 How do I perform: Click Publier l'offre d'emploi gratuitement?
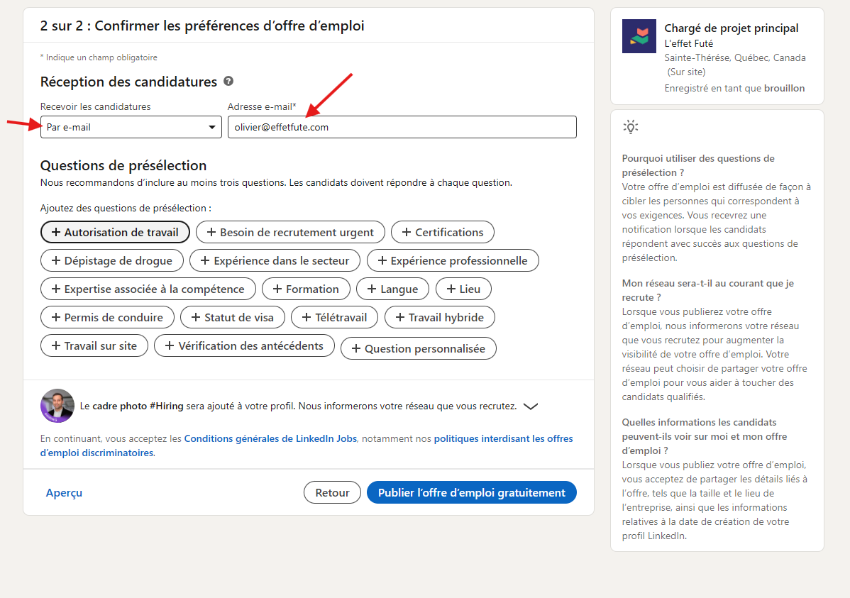[x=471, y=492]
